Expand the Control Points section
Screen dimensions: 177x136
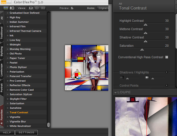pos(167,86)
